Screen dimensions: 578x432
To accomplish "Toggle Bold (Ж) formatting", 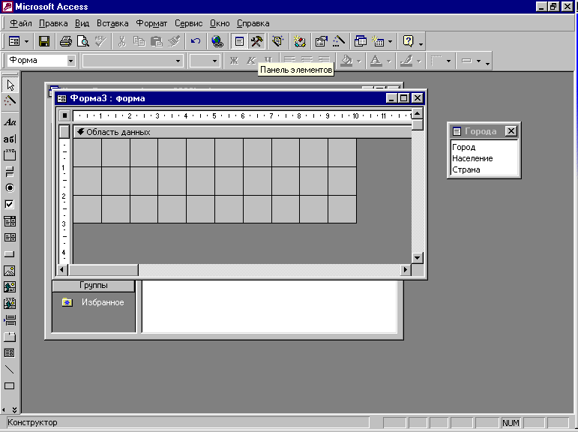I will [x=234, y=61].
